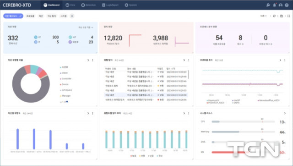The width and height of the screenshot is (293, 166).
Task: Toggle ENIP legend in protocol chart
Action: (x=236, y=103)
